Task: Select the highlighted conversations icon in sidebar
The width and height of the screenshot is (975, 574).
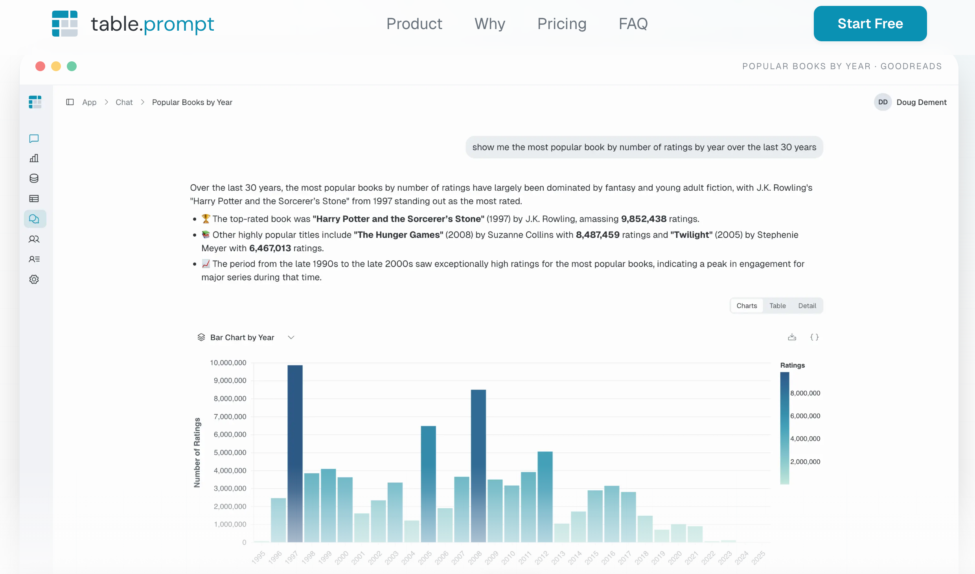Action: 35,219
